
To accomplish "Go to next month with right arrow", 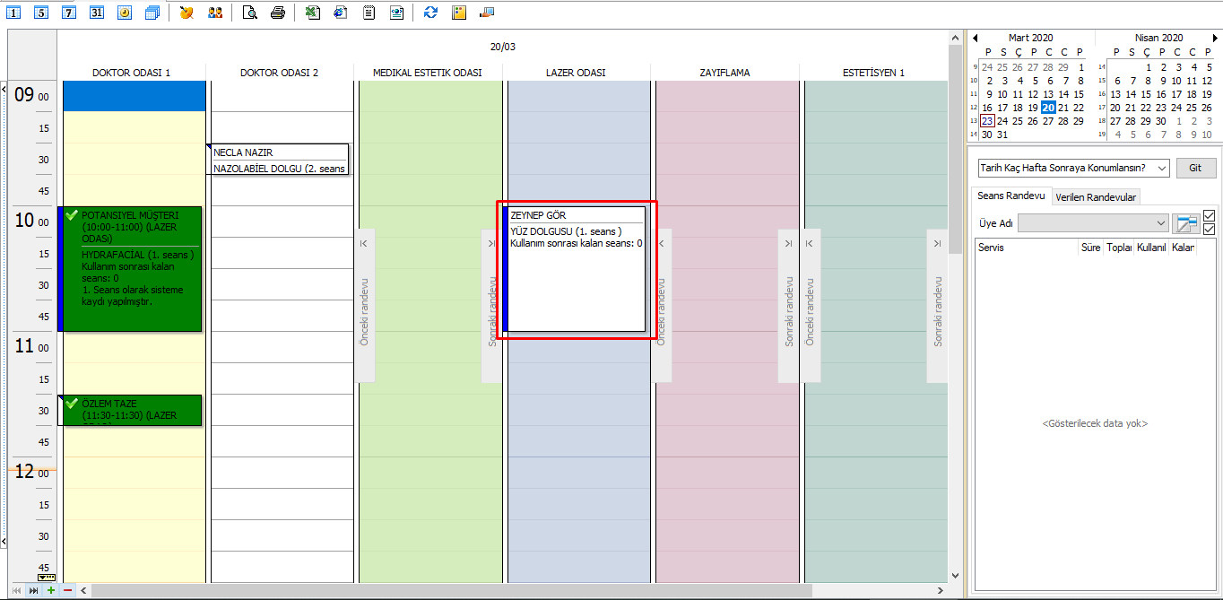I will click(1216, 38).
